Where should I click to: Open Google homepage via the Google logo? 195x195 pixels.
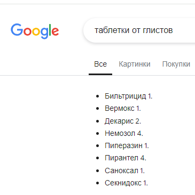coord(35,31)
